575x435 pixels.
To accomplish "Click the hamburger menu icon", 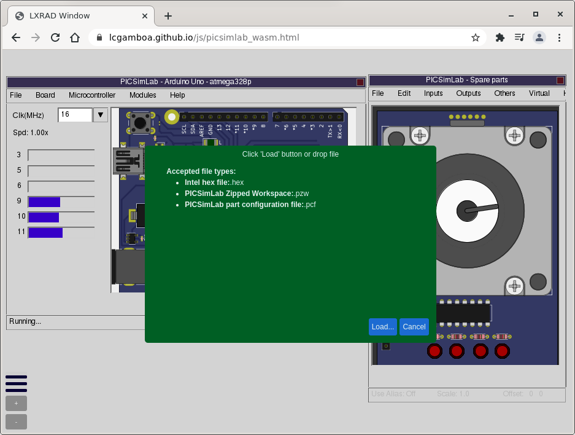I will point(16,383).
